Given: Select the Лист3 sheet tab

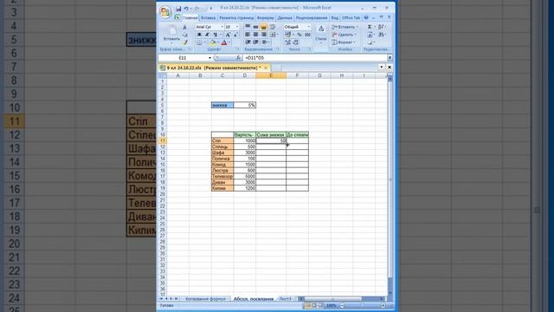Looking at the screenshot, I should point(286,299).
